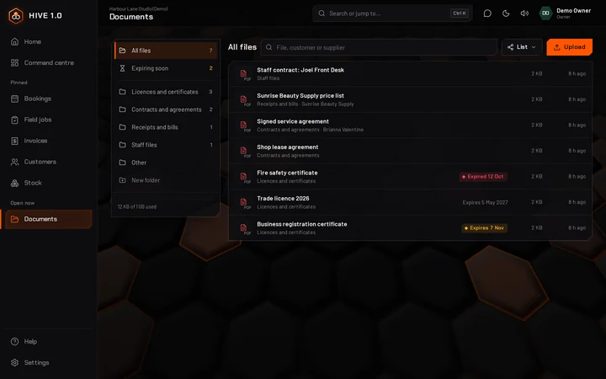
Task: Click the Customers people icon
Action: point(14,162)
